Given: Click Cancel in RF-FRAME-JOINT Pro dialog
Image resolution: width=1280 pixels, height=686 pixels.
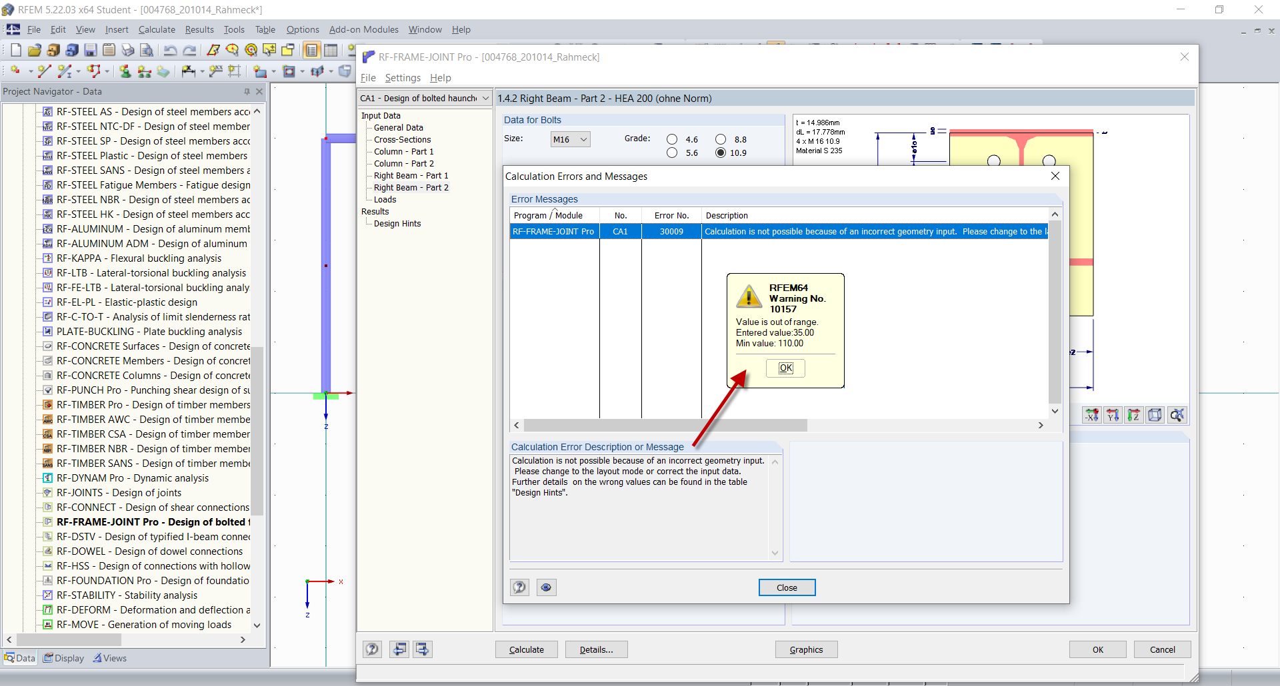Looking at the screenshot, I should tap(1163, 649).
